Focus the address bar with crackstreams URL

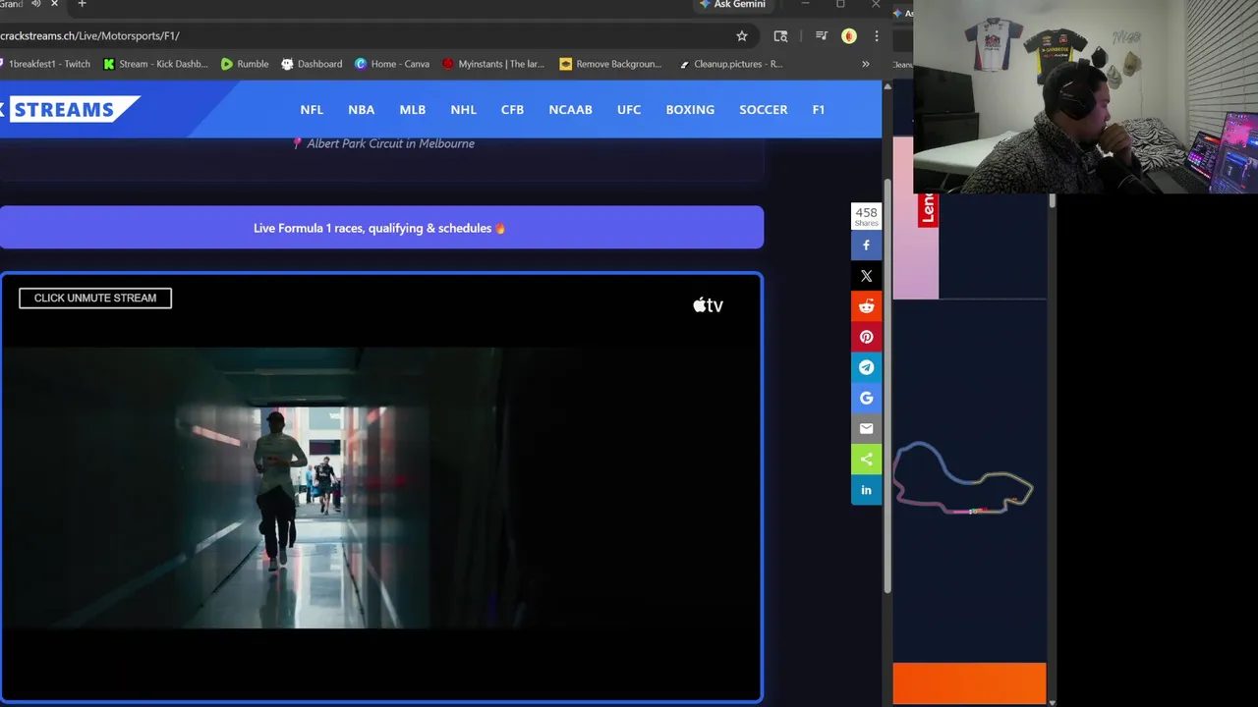coord(364,36)
